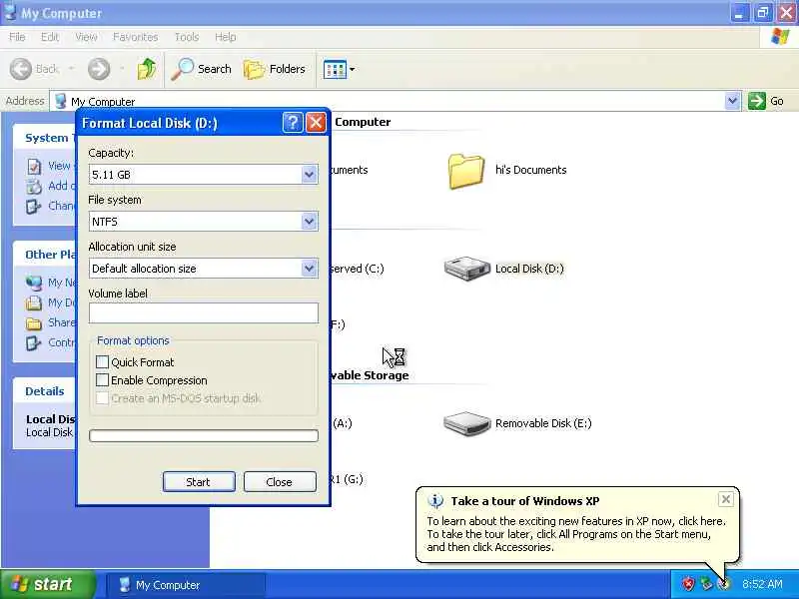The image size is (799, 599).
Task: Click the Local Disk (D:) label text
Action: click(x=529, y=269)
